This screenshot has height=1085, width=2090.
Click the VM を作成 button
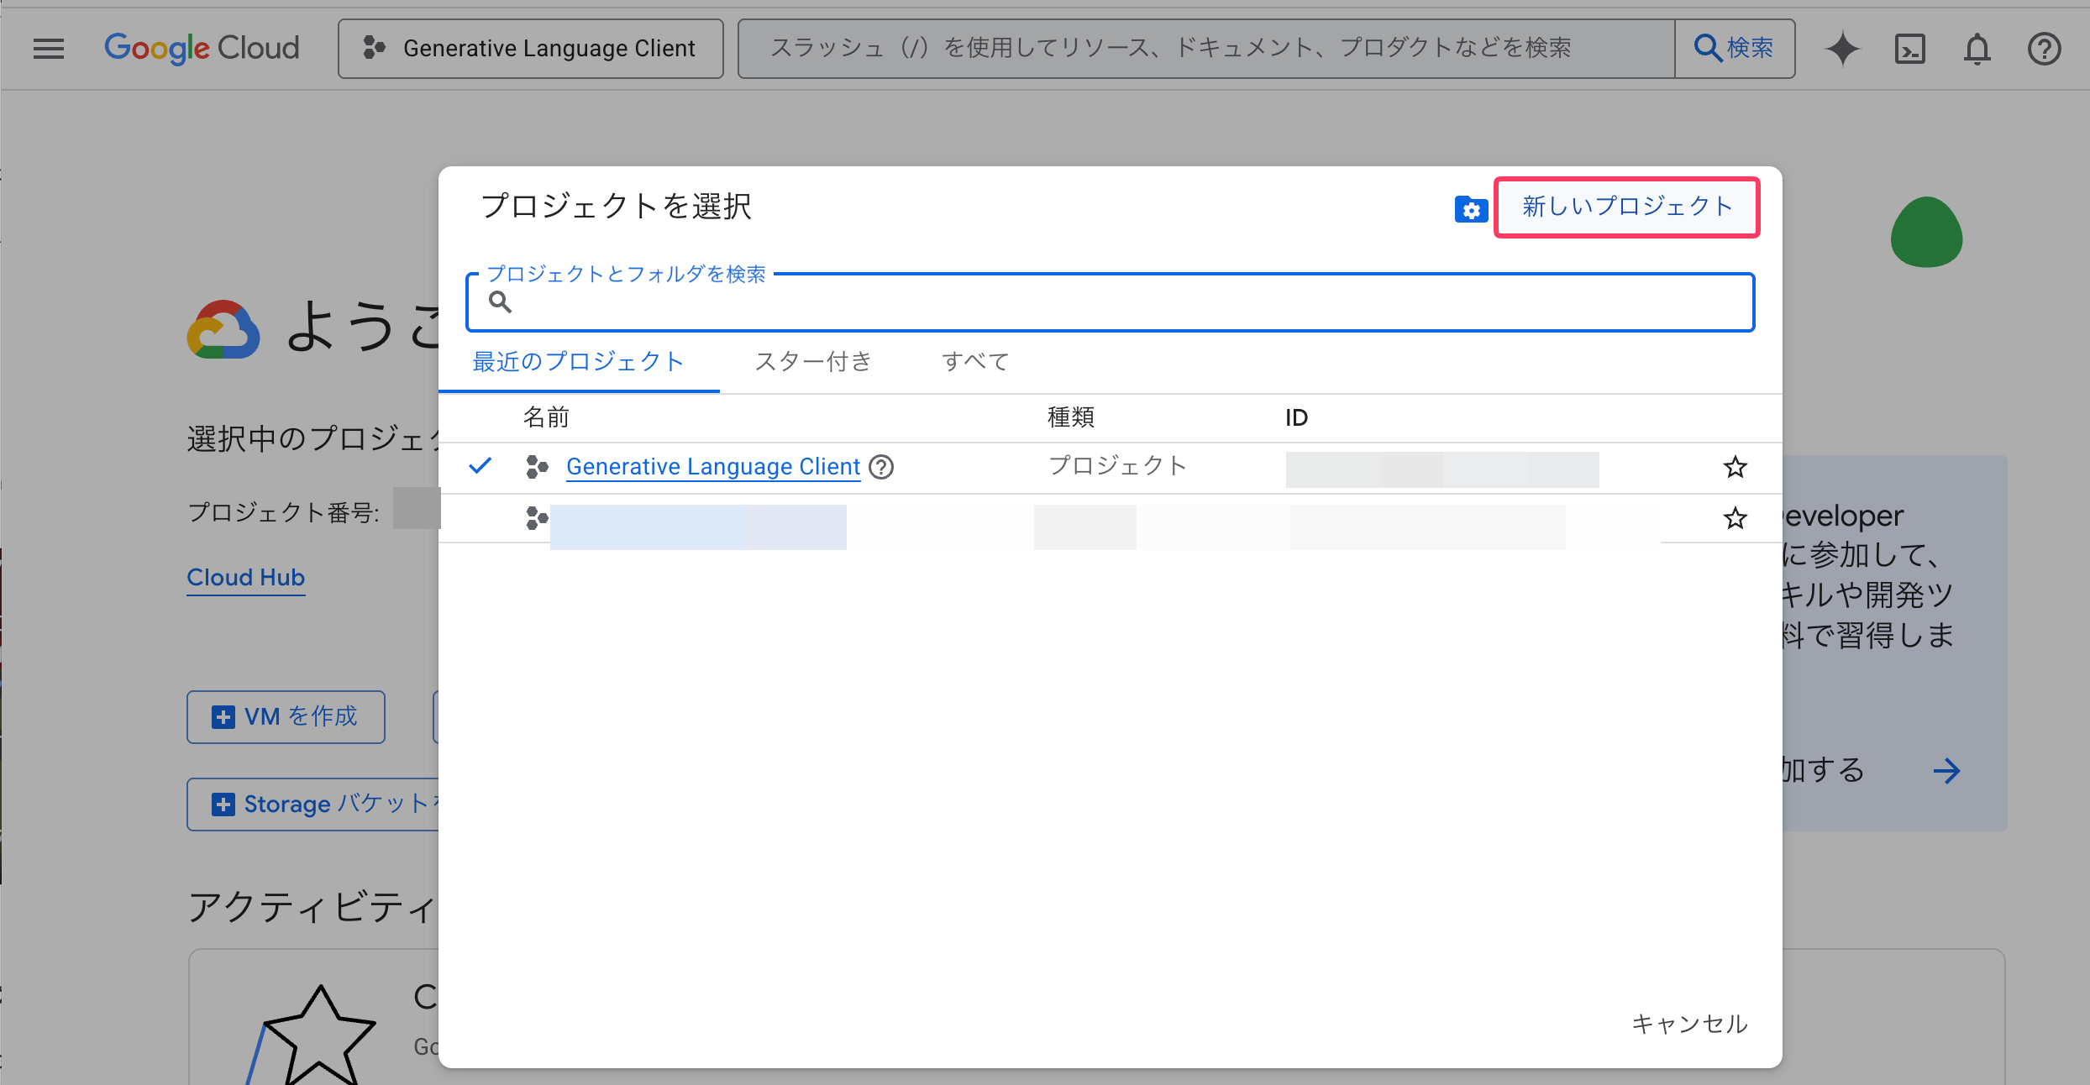(286, 717)
